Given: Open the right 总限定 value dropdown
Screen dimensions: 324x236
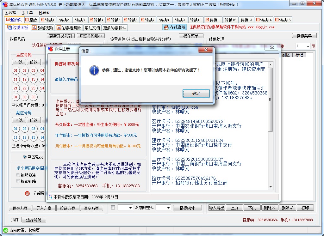Looking at the screenshot, I should (168, 208).
